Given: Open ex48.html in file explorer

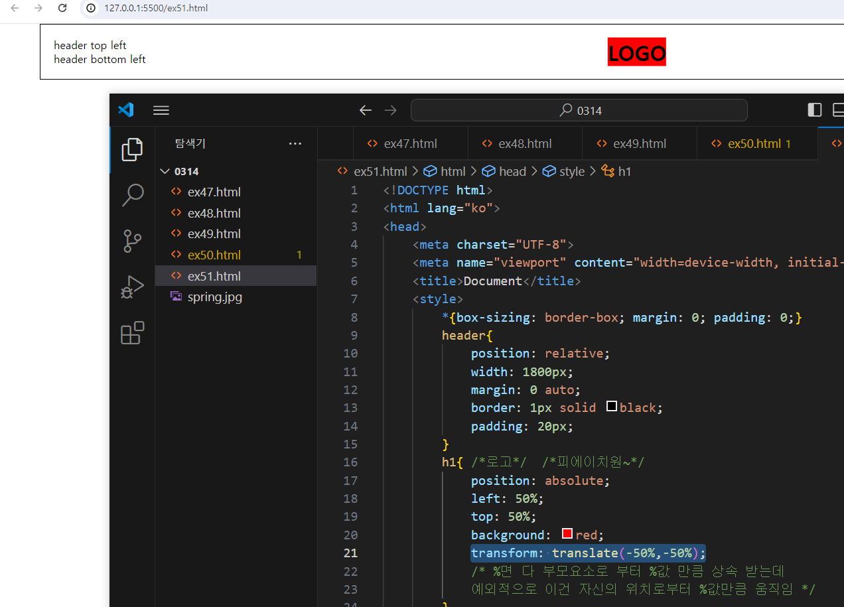Looking at the screenshot, I should 236,213.
